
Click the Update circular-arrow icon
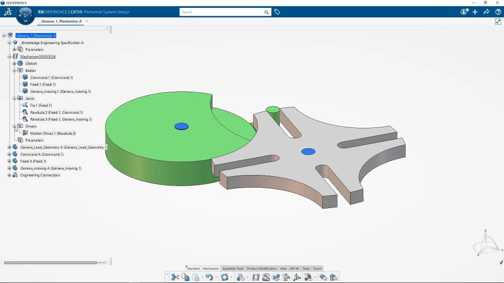tap(225, 277)
